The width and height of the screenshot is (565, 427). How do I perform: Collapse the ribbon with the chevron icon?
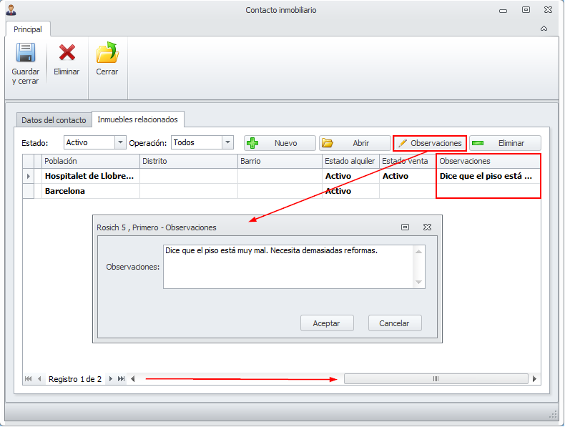pyautogui.click(x=544, y=29)
